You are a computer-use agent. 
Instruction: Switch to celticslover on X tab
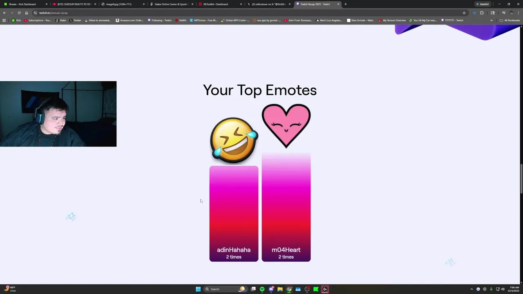268,4
